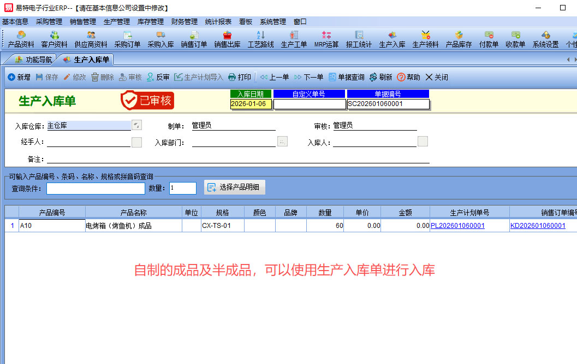Open production plan link PL202601060001
The image size is (577, 364).
(457, 226)
